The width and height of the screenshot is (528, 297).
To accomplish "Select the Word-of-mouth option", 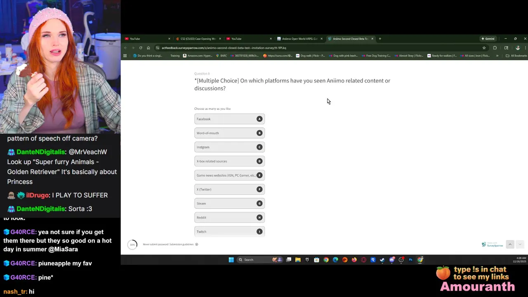I will point(229,133).
